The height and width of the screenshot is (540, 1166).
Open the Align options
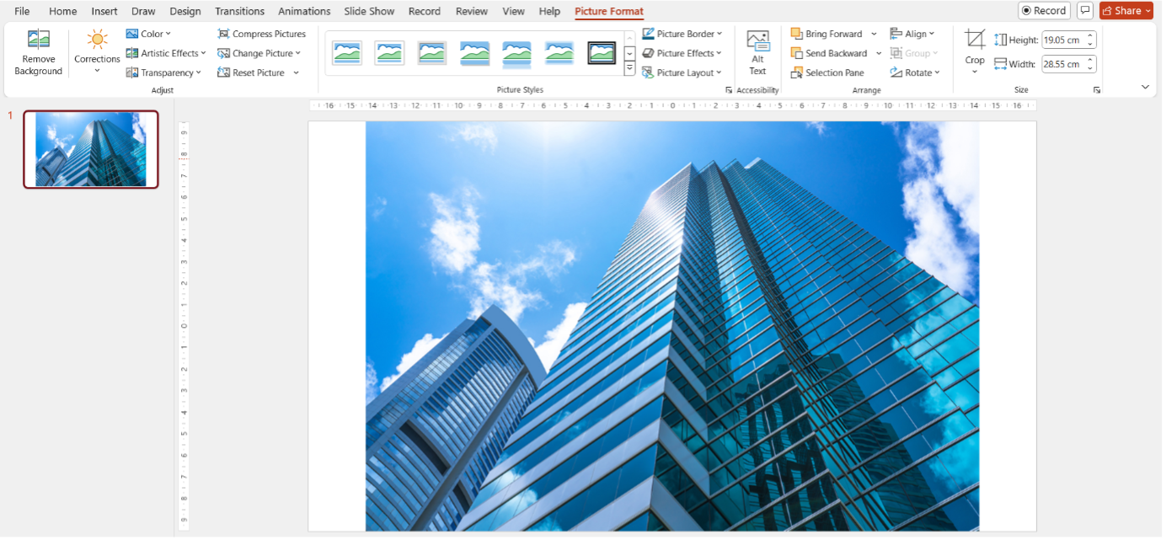tap(913, 33)
